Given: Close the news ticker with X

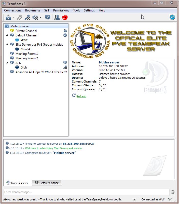Looking at the screenshot, I should [134, 199].
